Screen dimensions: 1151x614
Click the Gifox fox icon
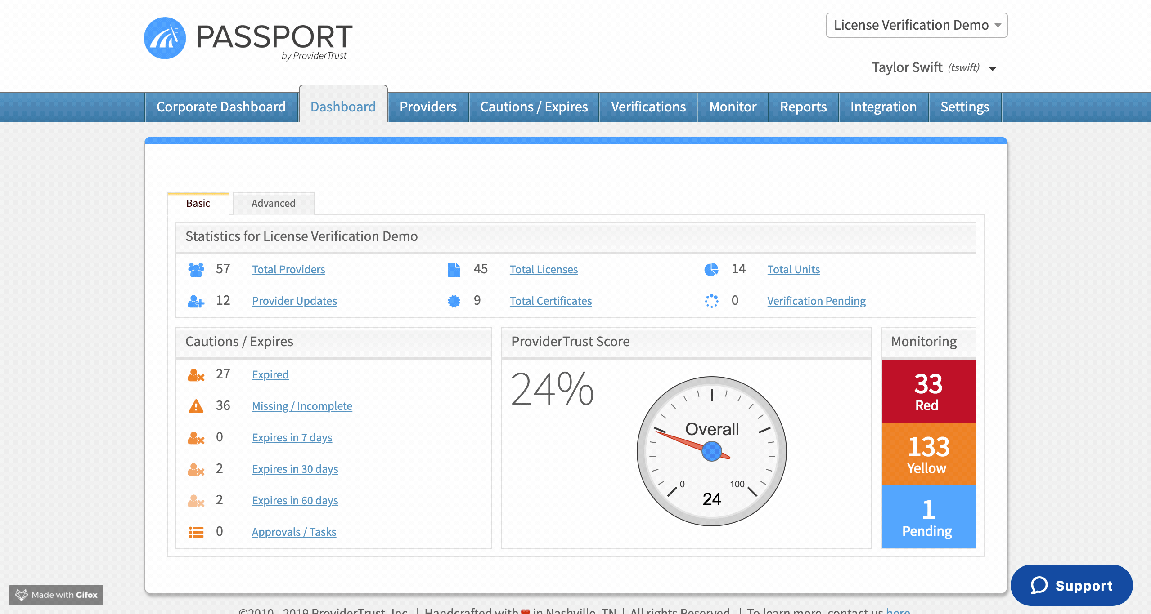click(21, 595)
